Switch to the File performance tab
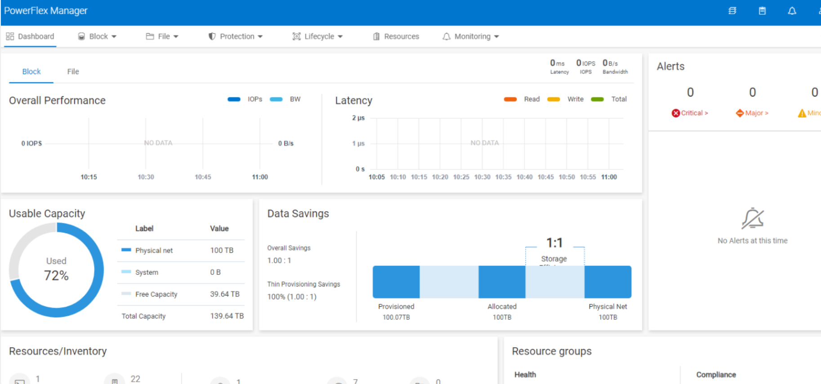 click(x=73, y=71)
